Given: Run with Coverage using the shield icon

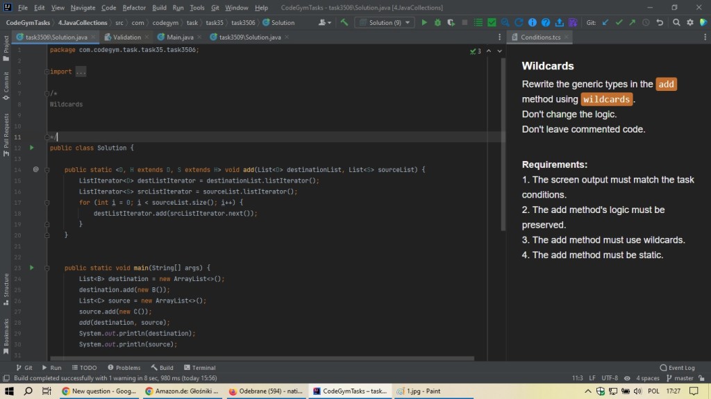Looking at the screenshot, I should [451, 23].
